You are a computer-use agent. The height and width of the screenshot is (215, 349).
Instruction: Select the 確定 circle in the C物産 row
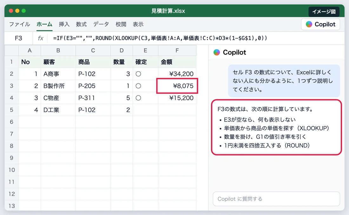(x=138, y=98)
